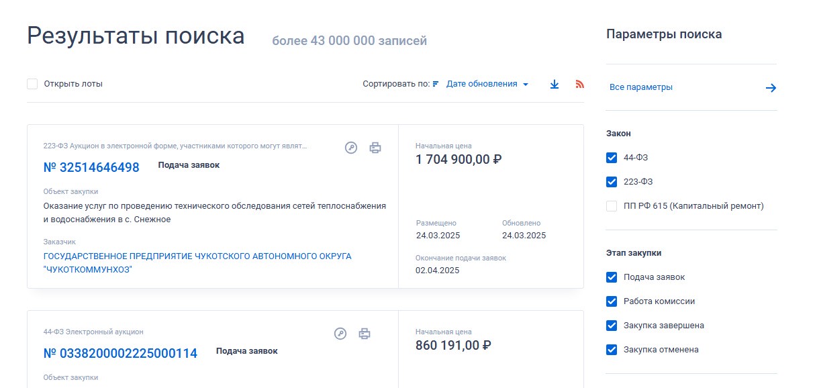Click the key icon on lot 32514646498
This screenshot has height=388, width=817.
(x=351, y=148)
